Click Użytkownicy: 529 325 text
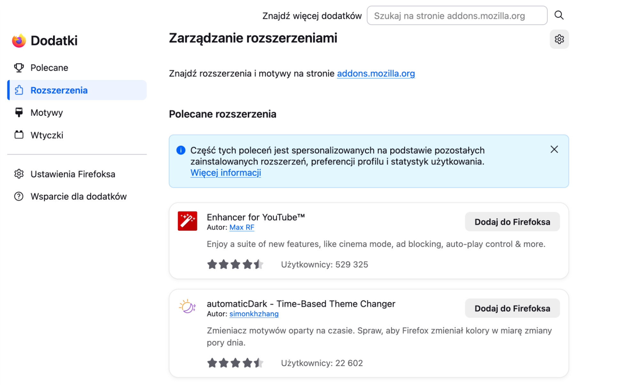This screenshot has height=385, width=639. 324,264
